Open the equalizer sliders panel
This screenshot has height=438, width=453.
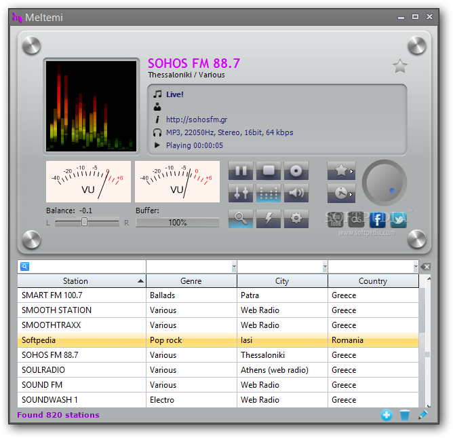[x=240, y=193]
